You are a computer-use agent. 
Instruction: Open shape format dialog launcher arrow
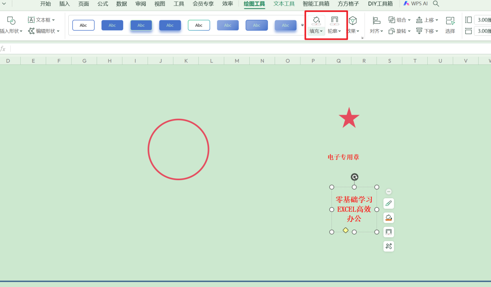pos(362,38)
